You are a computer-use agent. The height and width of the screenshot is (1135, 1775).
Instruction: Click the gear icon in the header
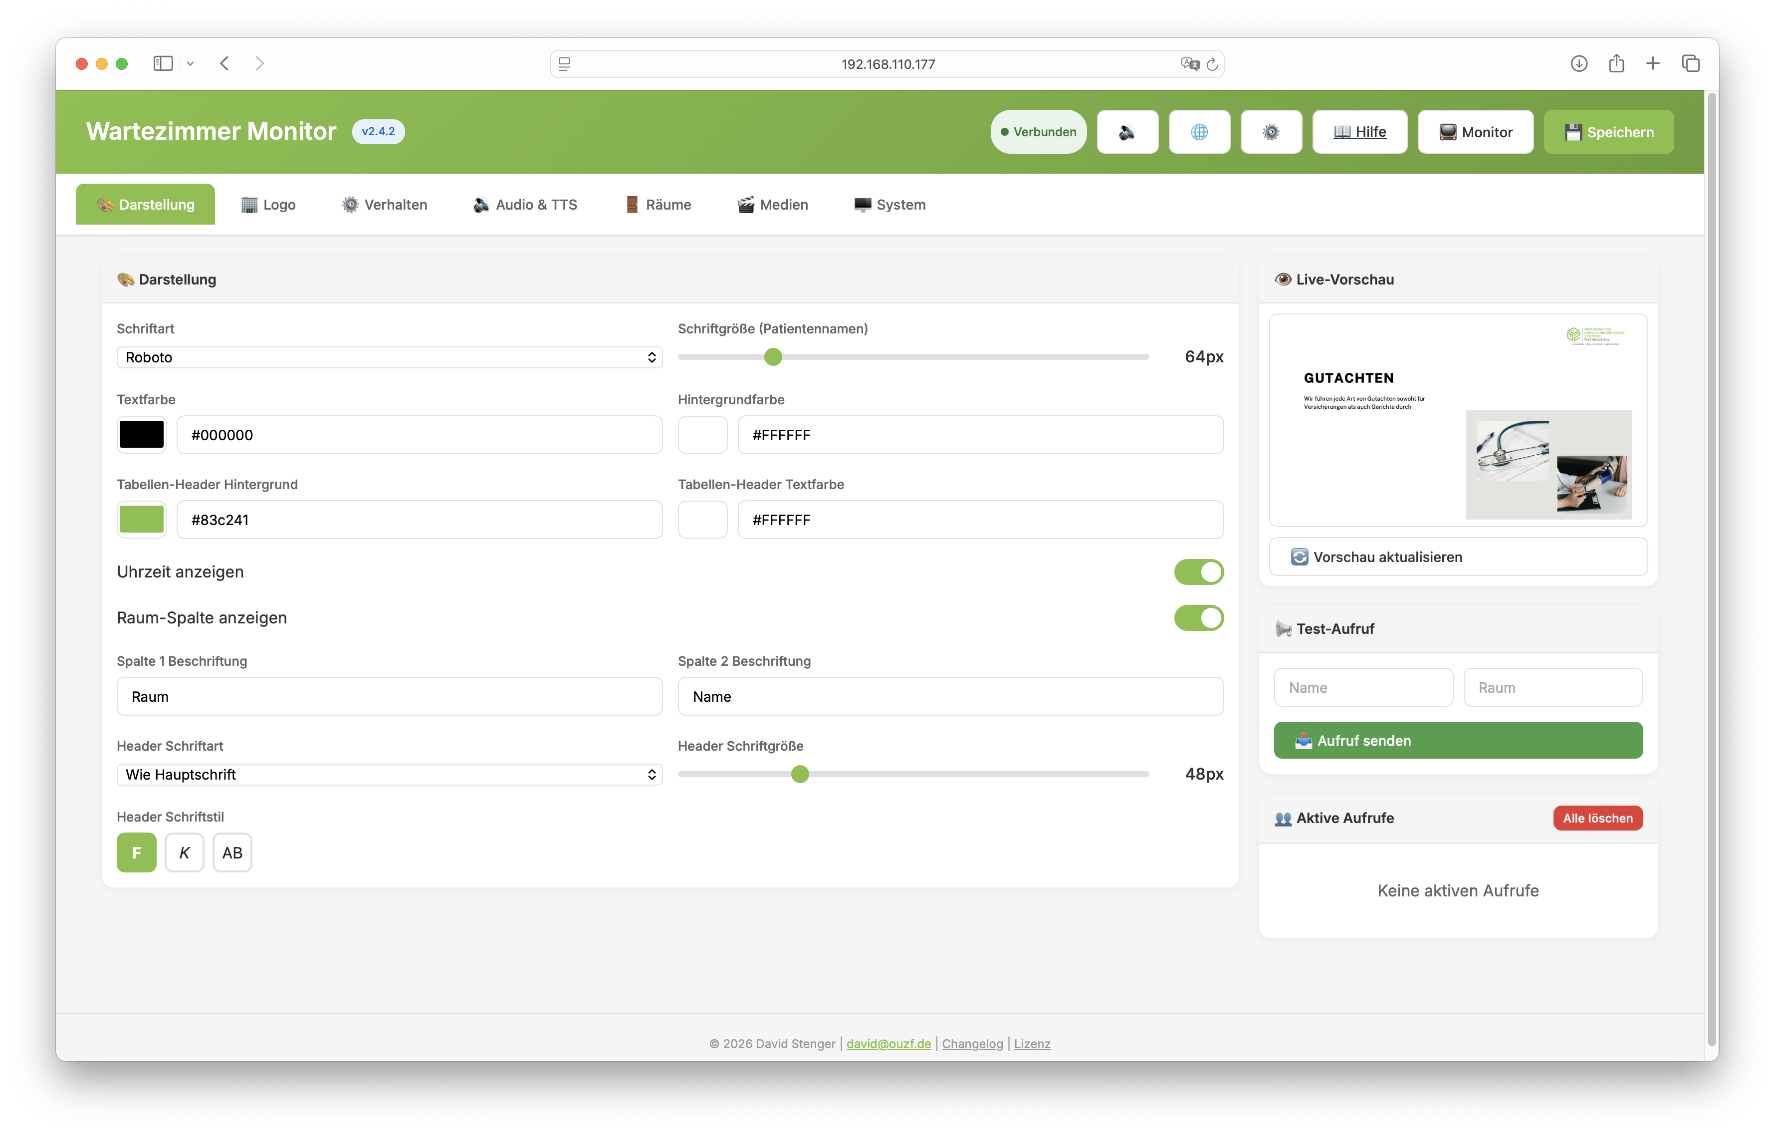click(1271, 131)
